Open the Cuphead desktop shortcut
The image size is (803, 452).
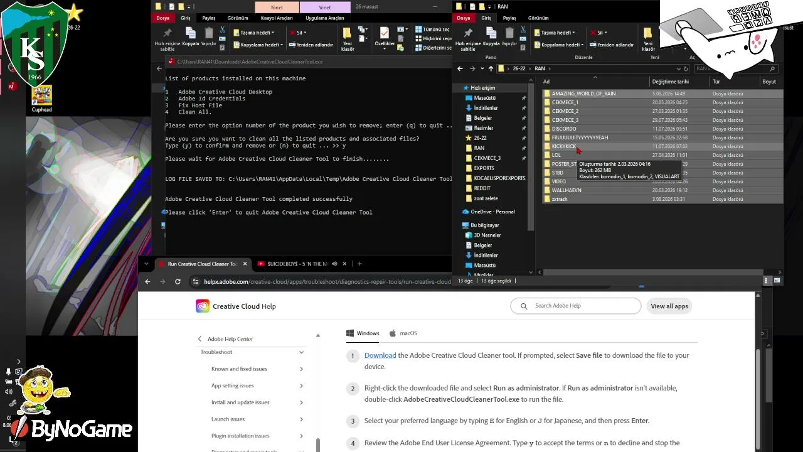click(x=41, y=99)
